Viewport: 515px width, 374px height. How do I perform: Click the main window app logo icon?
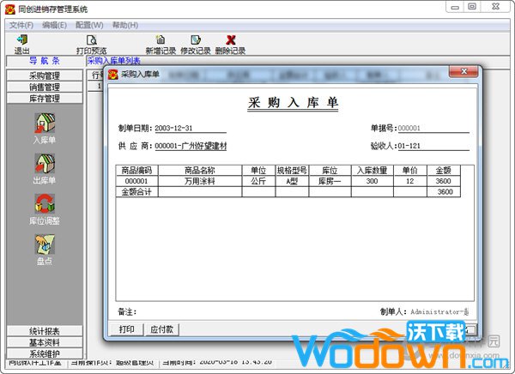pyautogui.click(x=10, y=9)
